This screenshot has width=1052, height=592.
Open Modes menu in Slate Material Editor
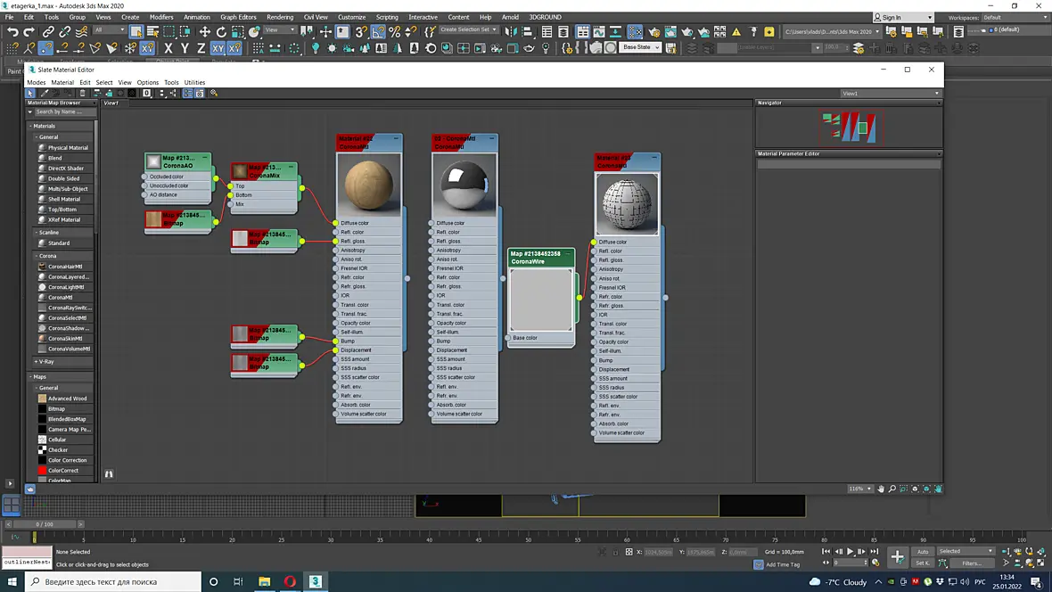[37, 83]
